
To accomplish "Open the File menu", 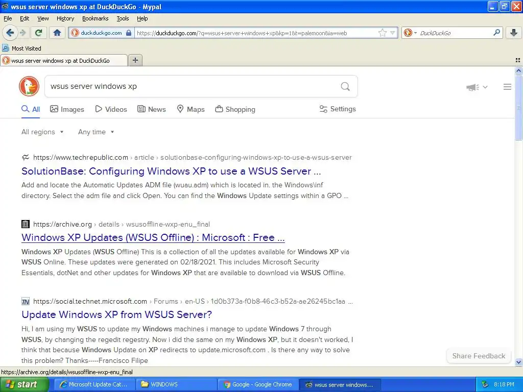I will (8, 18).
